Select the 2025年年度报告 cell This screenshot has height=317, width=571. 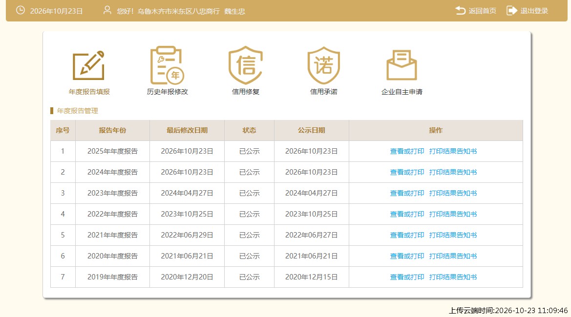pyautogui.click(x=112, y=151)
